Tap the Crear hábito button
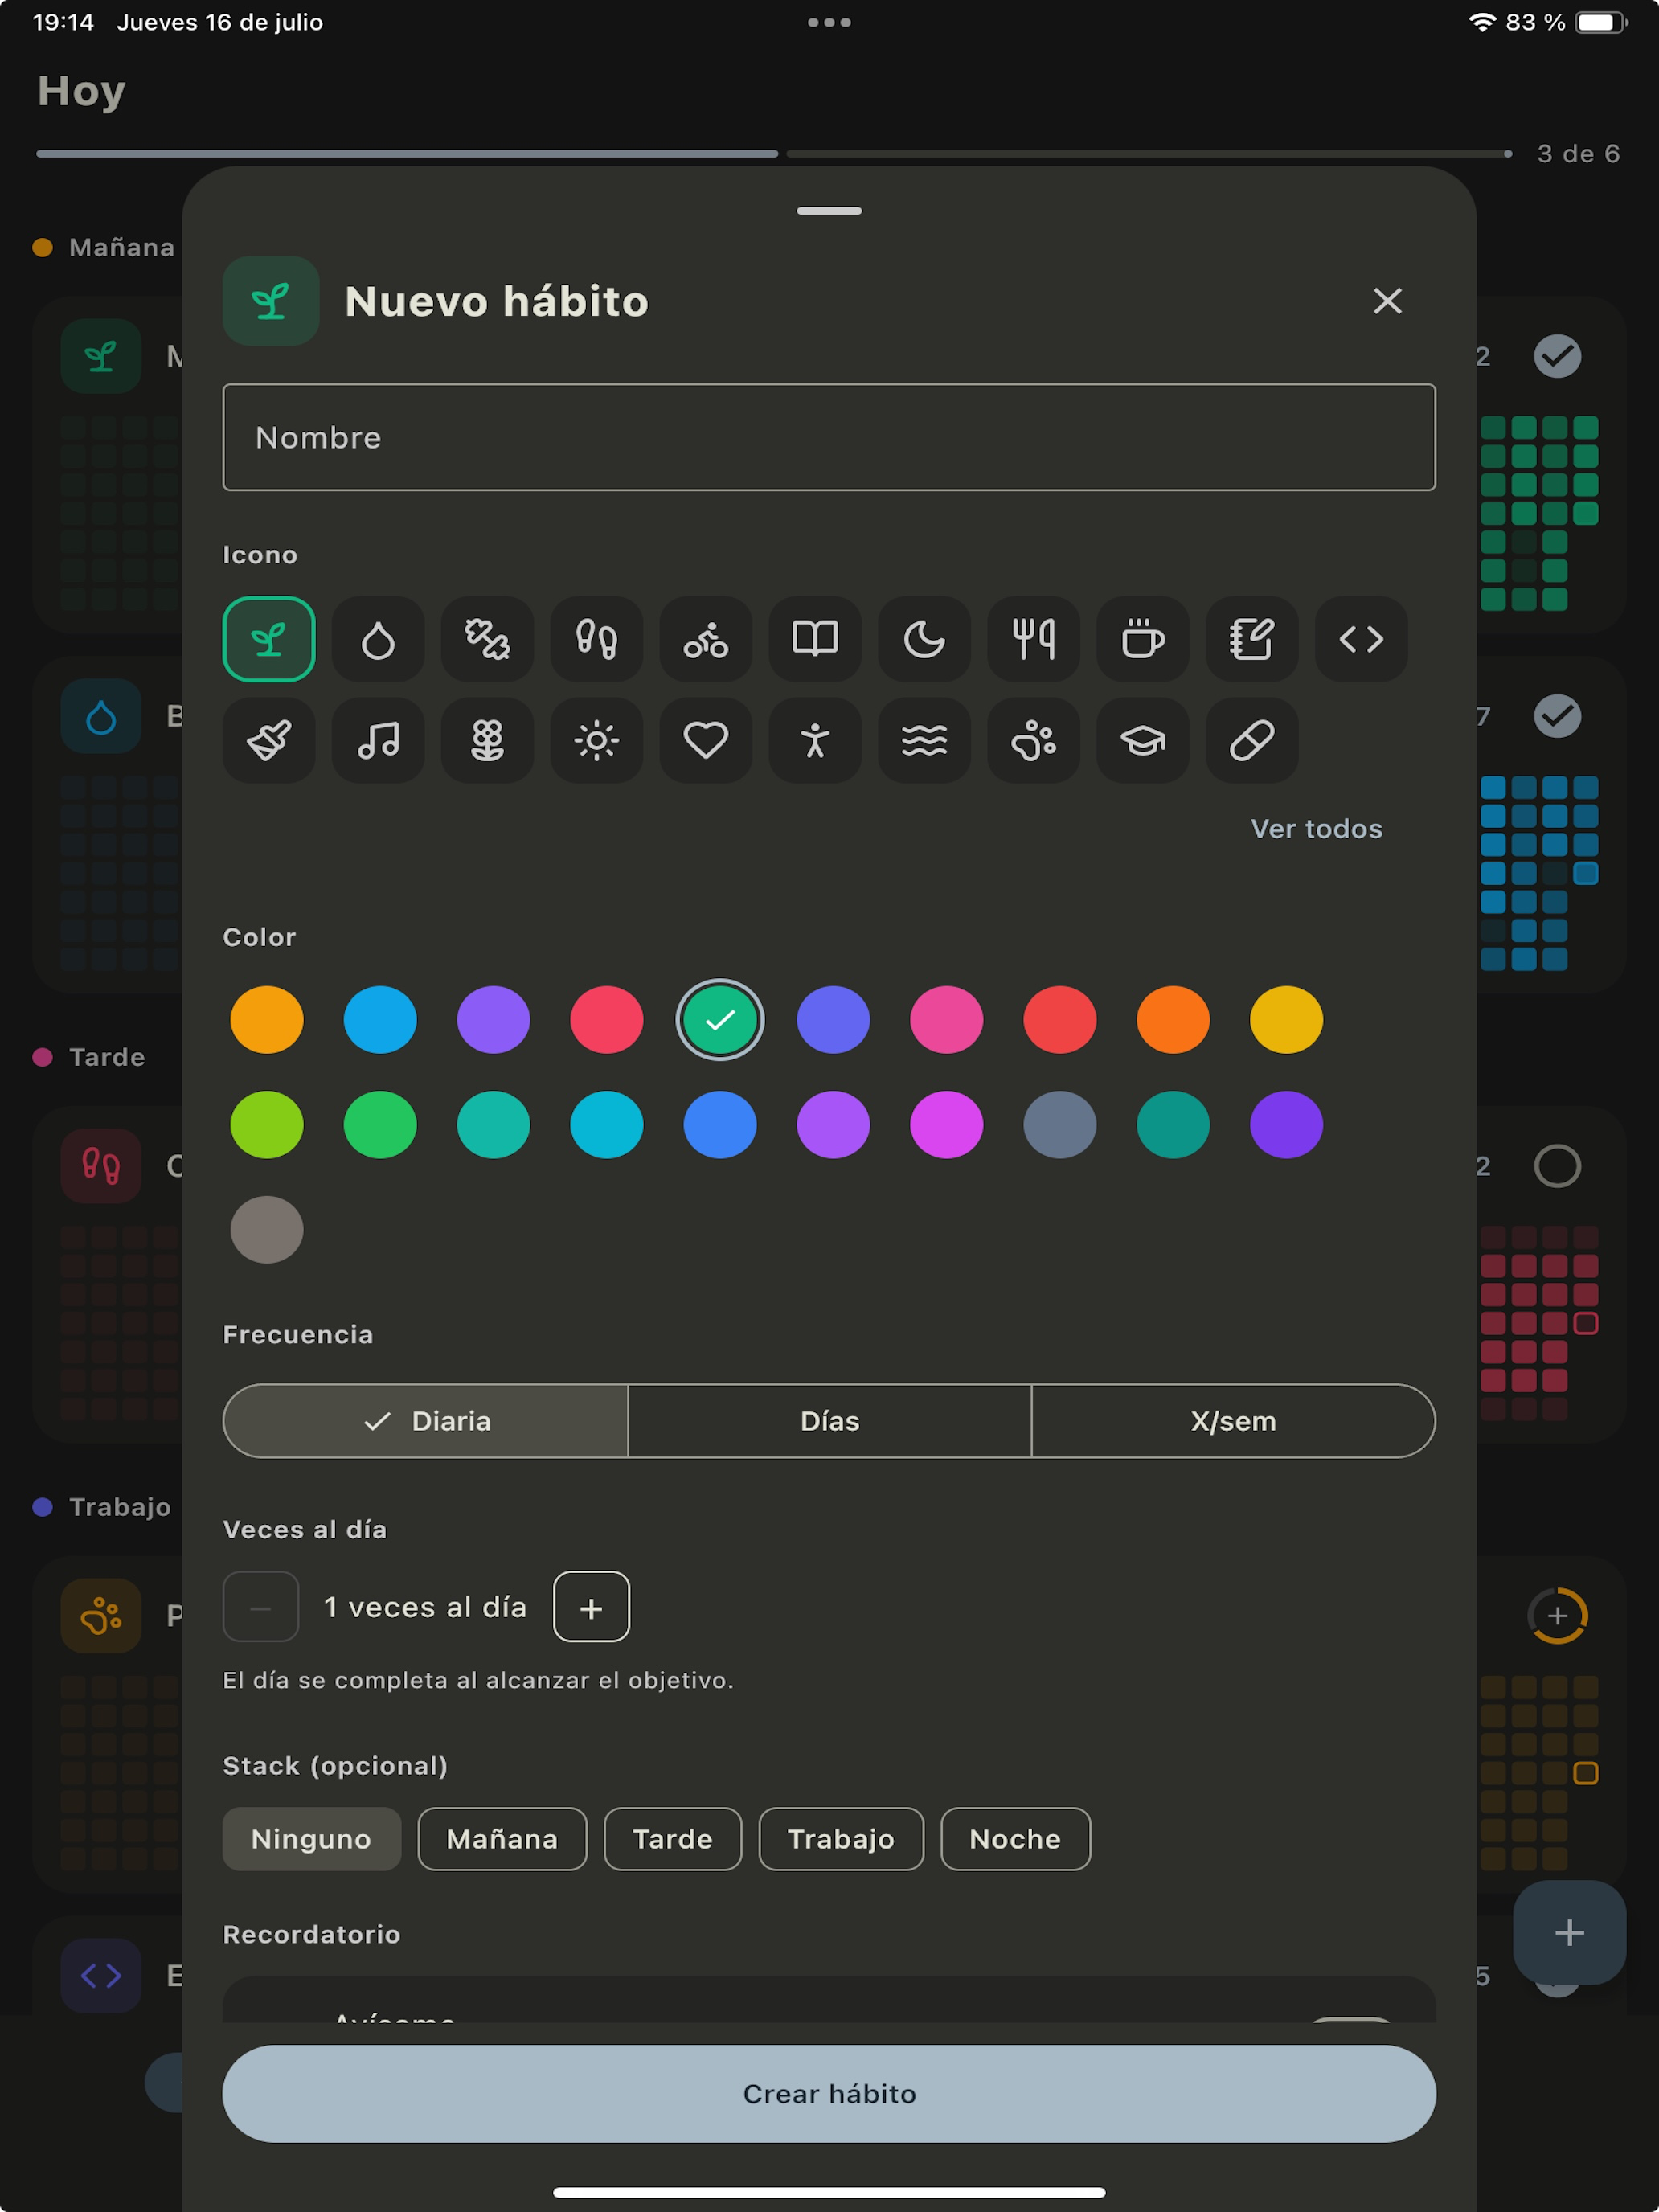Viewport: 1659px width, 2212px height. pyautogui.click(x=829, y=2094)
